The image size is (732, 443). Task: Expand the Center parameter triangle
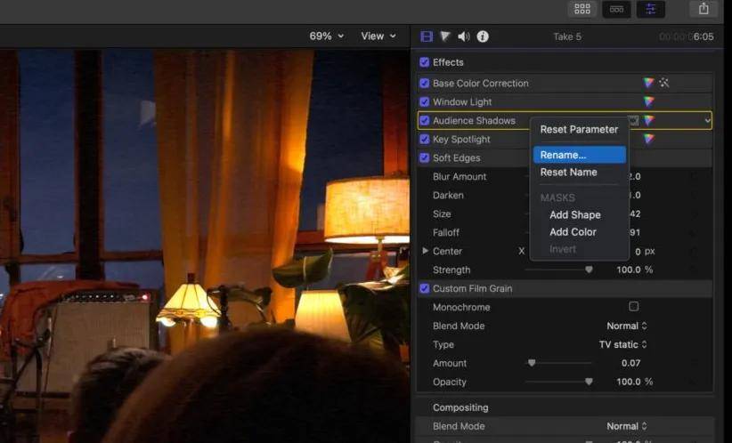pos(425,251)
